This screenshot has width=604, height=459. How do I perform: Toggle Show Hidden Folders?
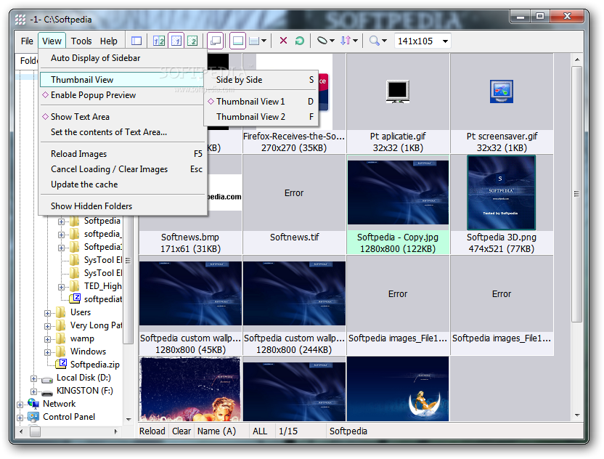[123, 206]
